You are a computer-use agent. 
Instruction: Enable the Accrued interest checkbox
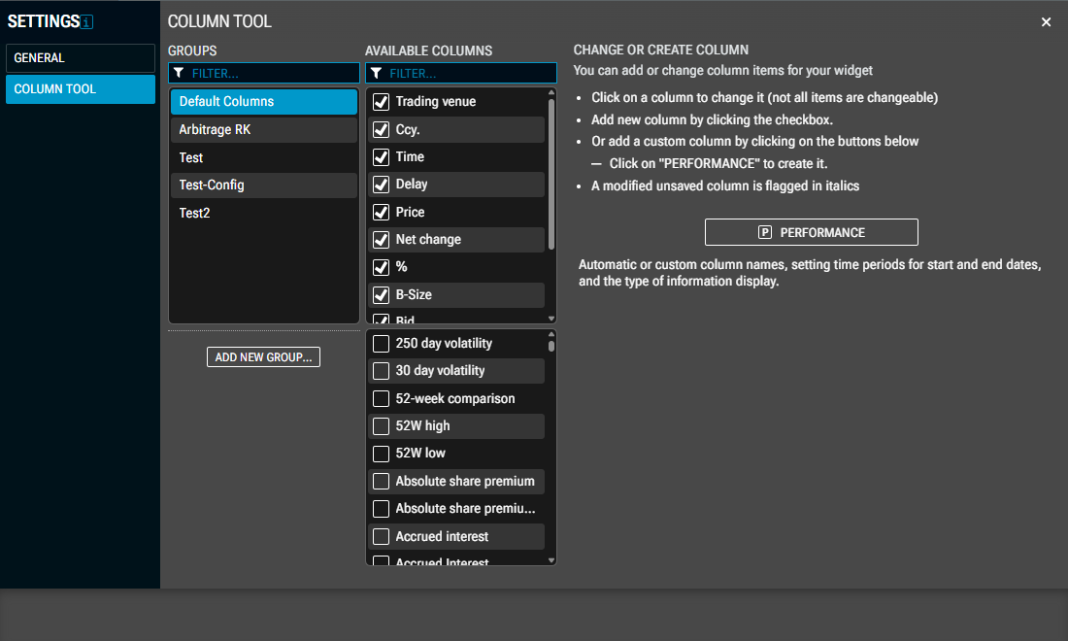coord(381,537)
